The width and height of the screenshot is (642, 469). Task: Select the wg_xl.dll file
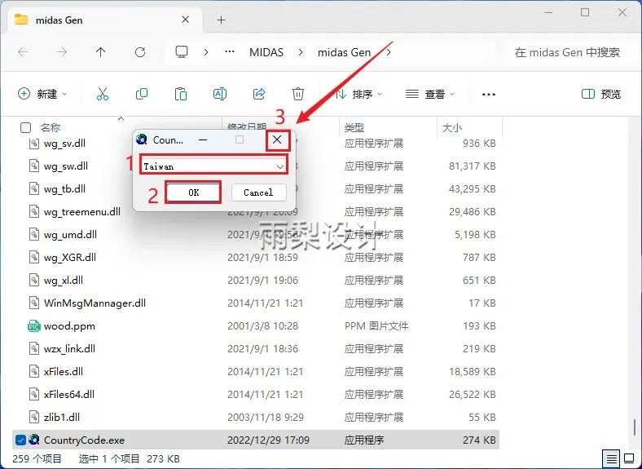point(64,281)
